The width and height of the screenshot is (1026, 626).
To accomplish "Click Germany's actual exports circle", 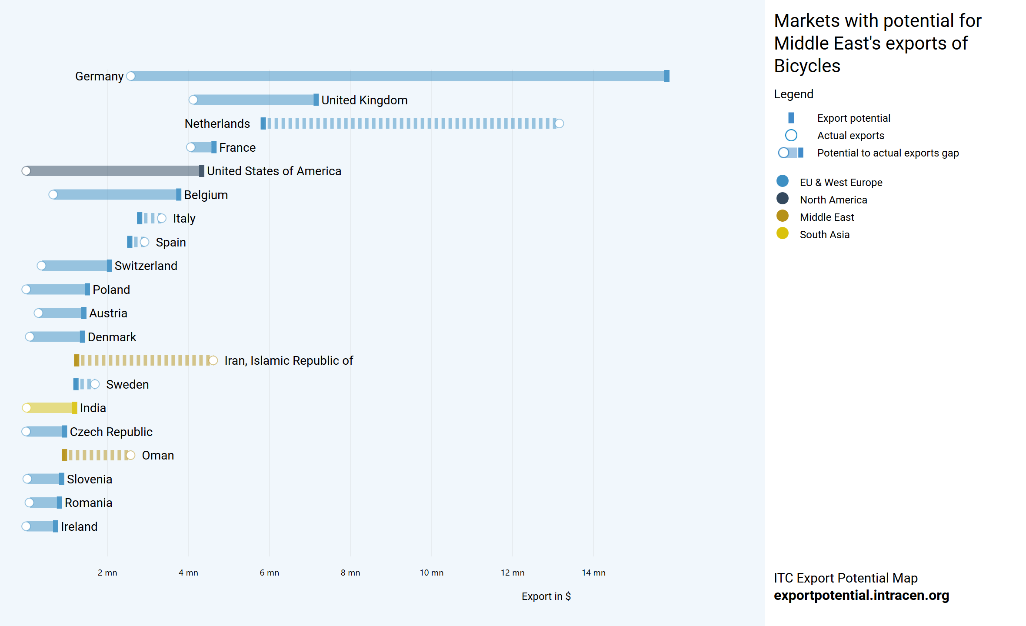I will click(x=131, y=76).
